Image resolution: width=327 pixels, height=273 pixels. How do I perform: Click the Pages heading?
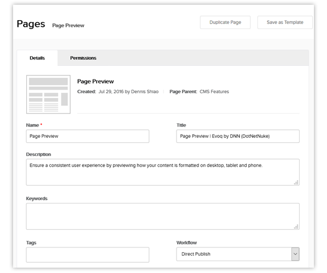(x=31, y=24)
